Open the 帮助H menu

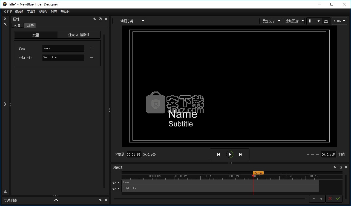(x=65, y=12)
